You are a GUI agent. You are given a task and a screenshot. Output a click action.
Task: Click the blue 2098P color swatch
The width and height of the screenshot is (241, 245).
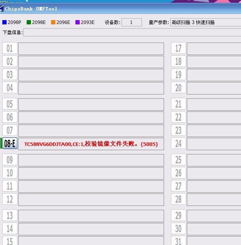pyautogui.click(x=4, y=22)
